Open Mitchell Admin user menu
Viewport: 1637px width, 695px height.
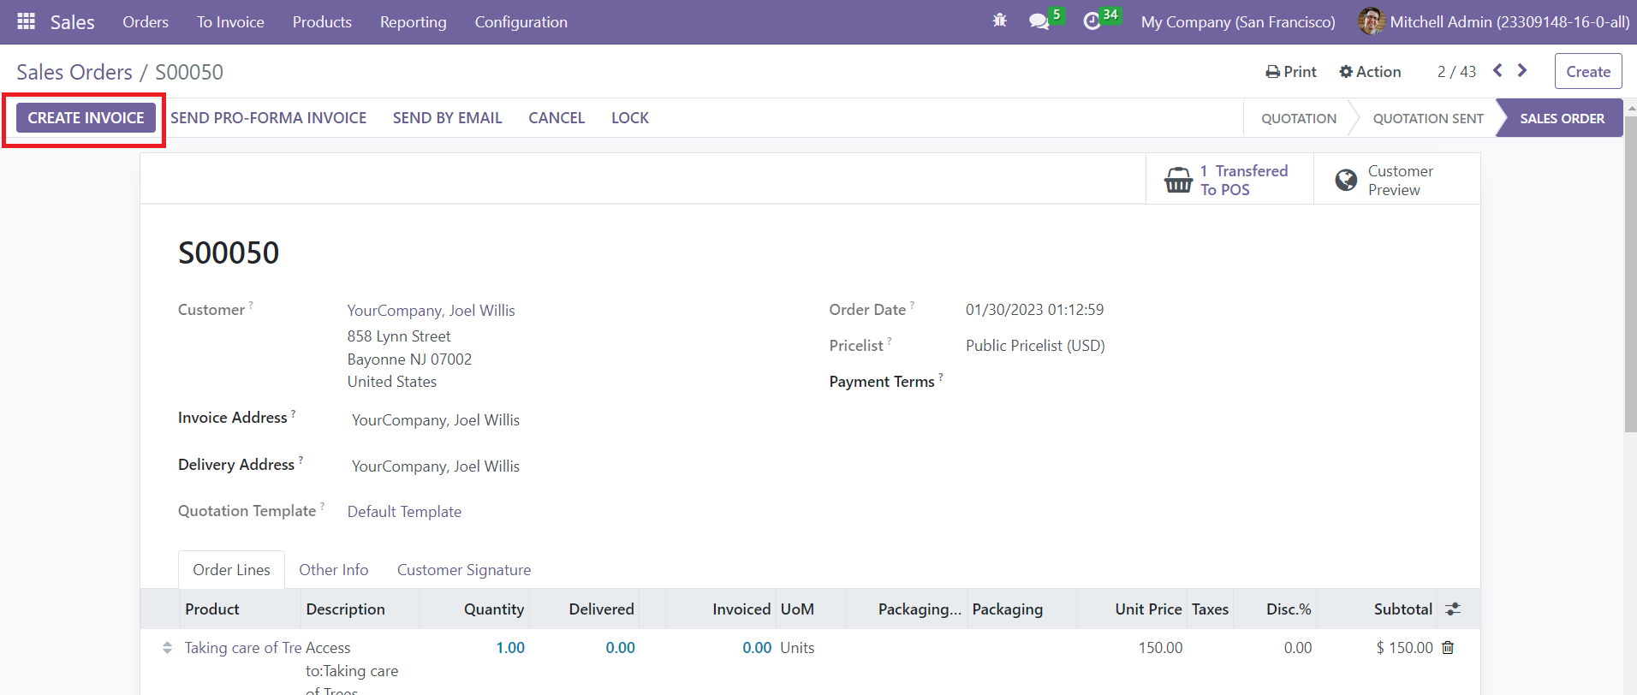point(1493,22)
